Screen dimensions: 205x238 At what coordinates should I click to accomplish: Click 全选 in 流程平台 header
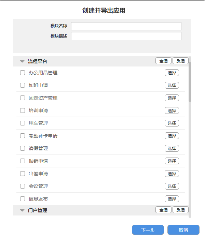(163, 61)
